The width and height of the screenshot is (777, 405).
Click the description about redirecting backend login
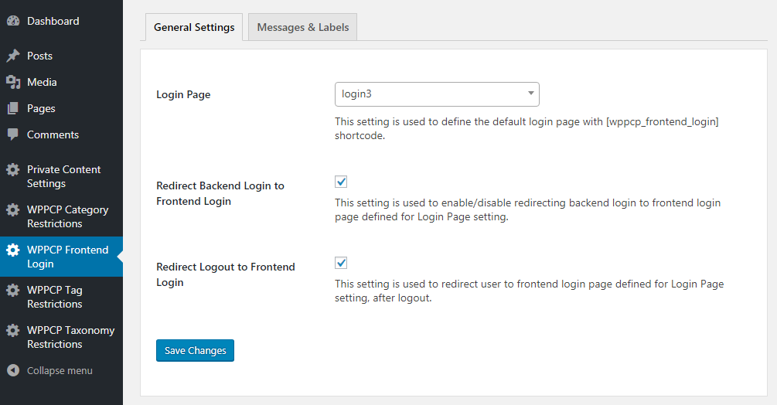(x=528, y=209)
